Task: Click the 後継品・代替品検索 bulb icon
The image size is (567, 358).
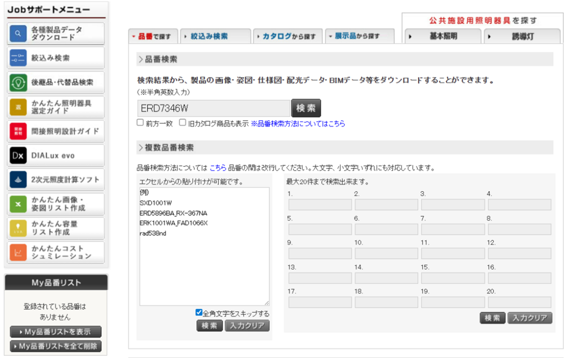Action: 18,82
